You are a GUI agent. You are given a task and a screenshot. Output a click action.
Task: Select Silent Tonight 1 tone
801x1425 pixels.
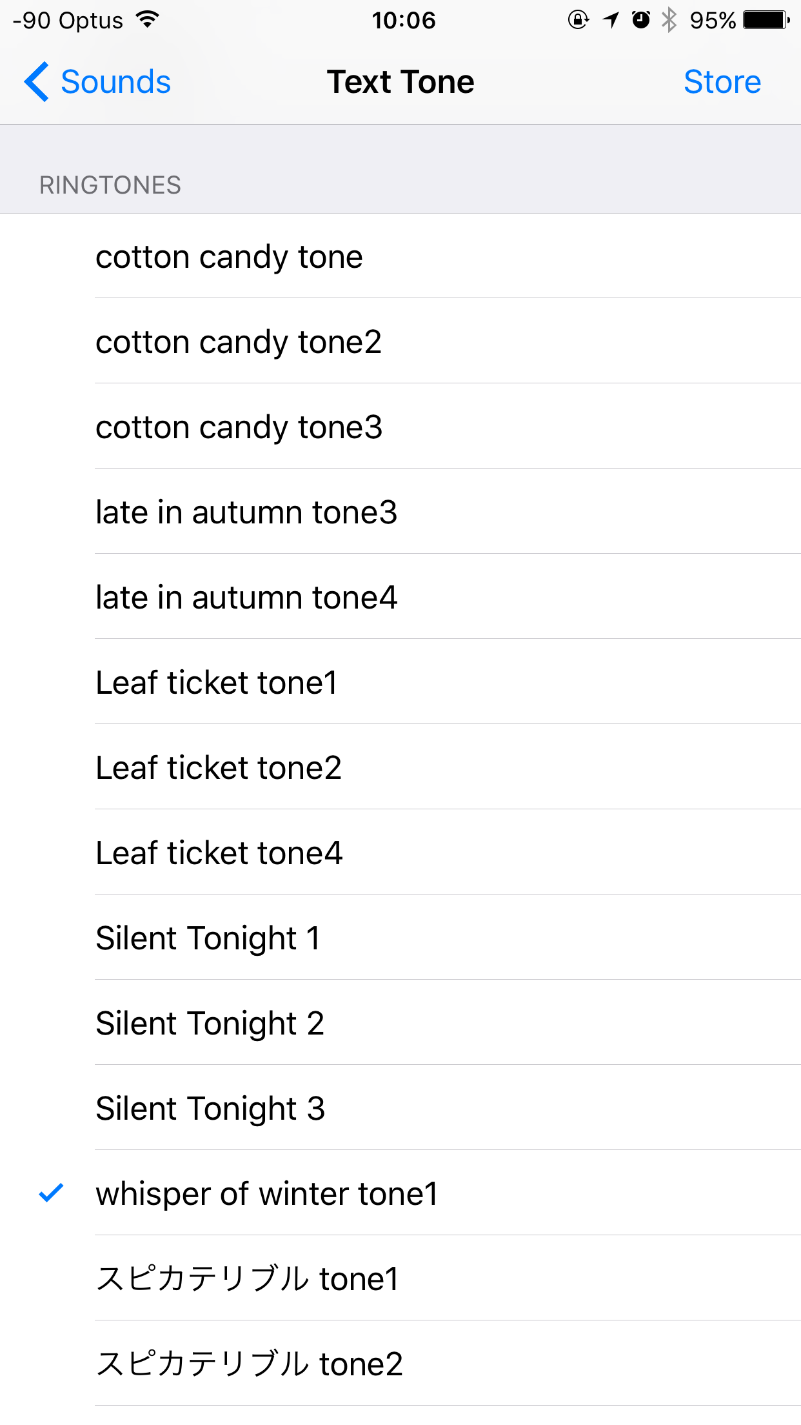click(x=400, y=937)
